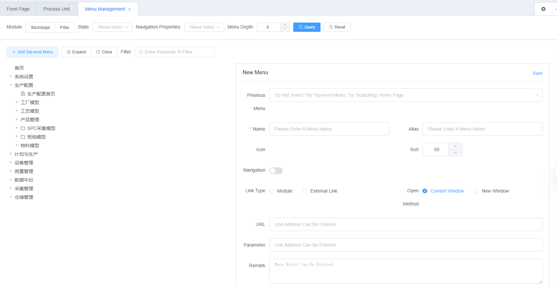This screenshot has width=557, height=287.
Task: Select the Pdas module option
Action: pyautogui.click(x=65, y=27)
